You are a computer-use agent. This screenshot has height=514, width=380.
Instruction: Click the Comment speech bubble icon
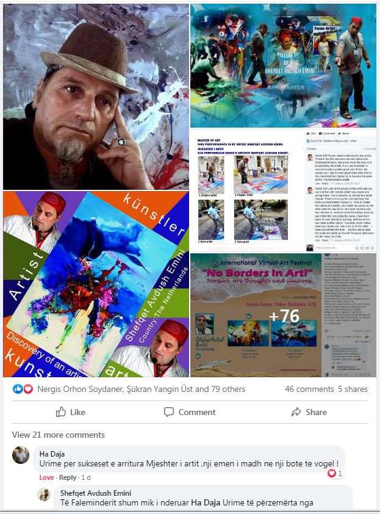tap(169, 411)
